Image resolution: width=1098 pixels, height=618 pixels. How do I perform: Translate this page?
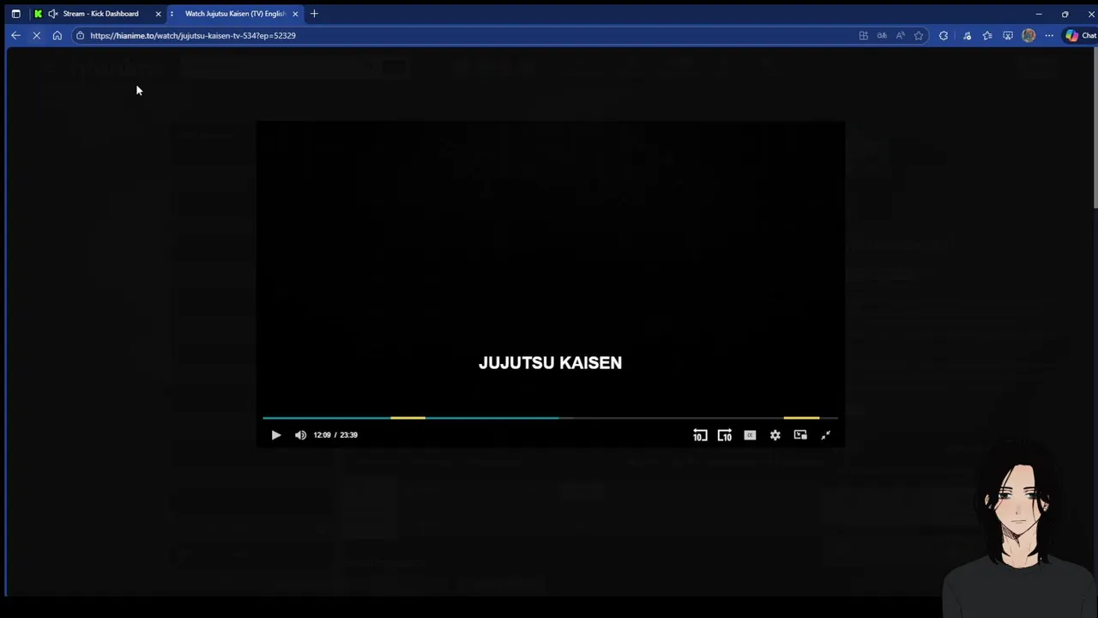click(882, 35)
